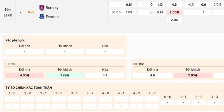Click red dot in top-row 2.65 cell
The width and height of the screenshot is (224, 112).
pyautogui.click(x=178, y=12)
